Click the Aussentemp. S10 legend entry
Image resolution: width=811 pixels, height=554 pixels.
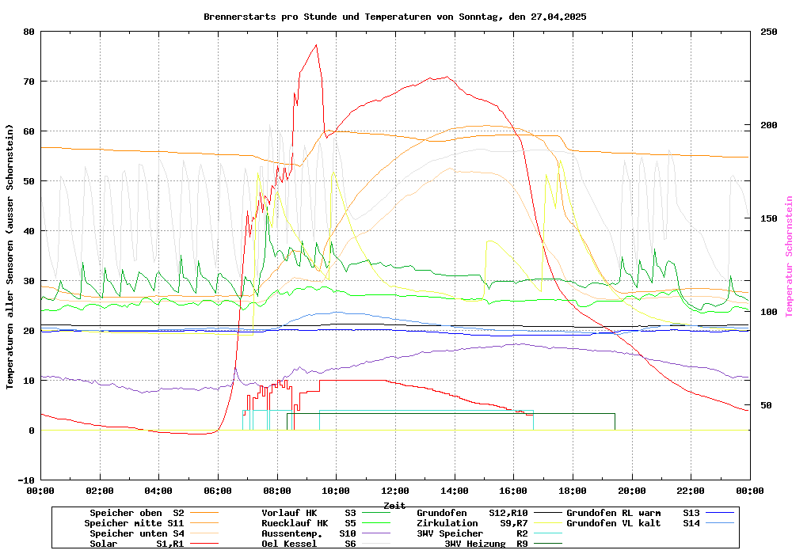(309, 533)
